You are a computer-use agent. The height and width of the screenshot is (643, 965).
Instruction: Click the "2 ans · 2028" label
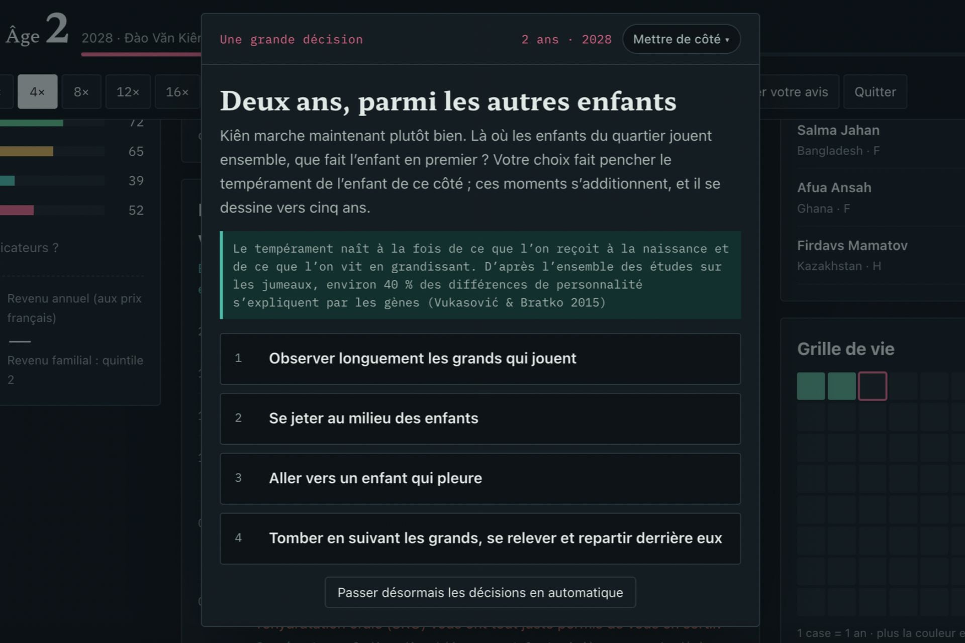coord(566,39)
